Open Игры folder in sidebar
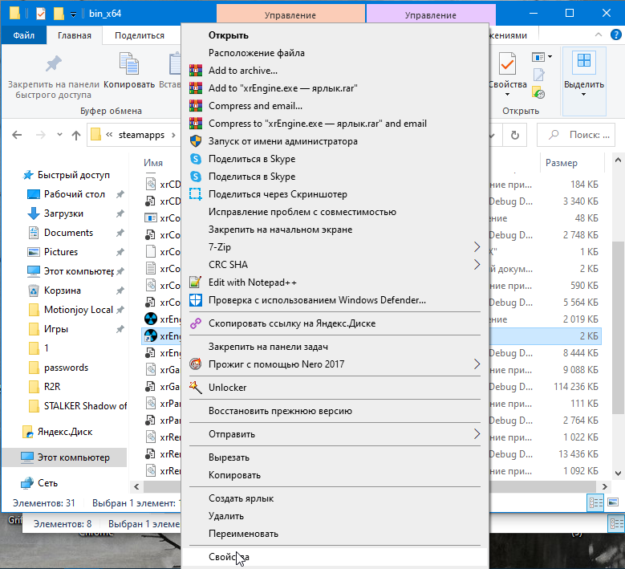 [56, 329]
